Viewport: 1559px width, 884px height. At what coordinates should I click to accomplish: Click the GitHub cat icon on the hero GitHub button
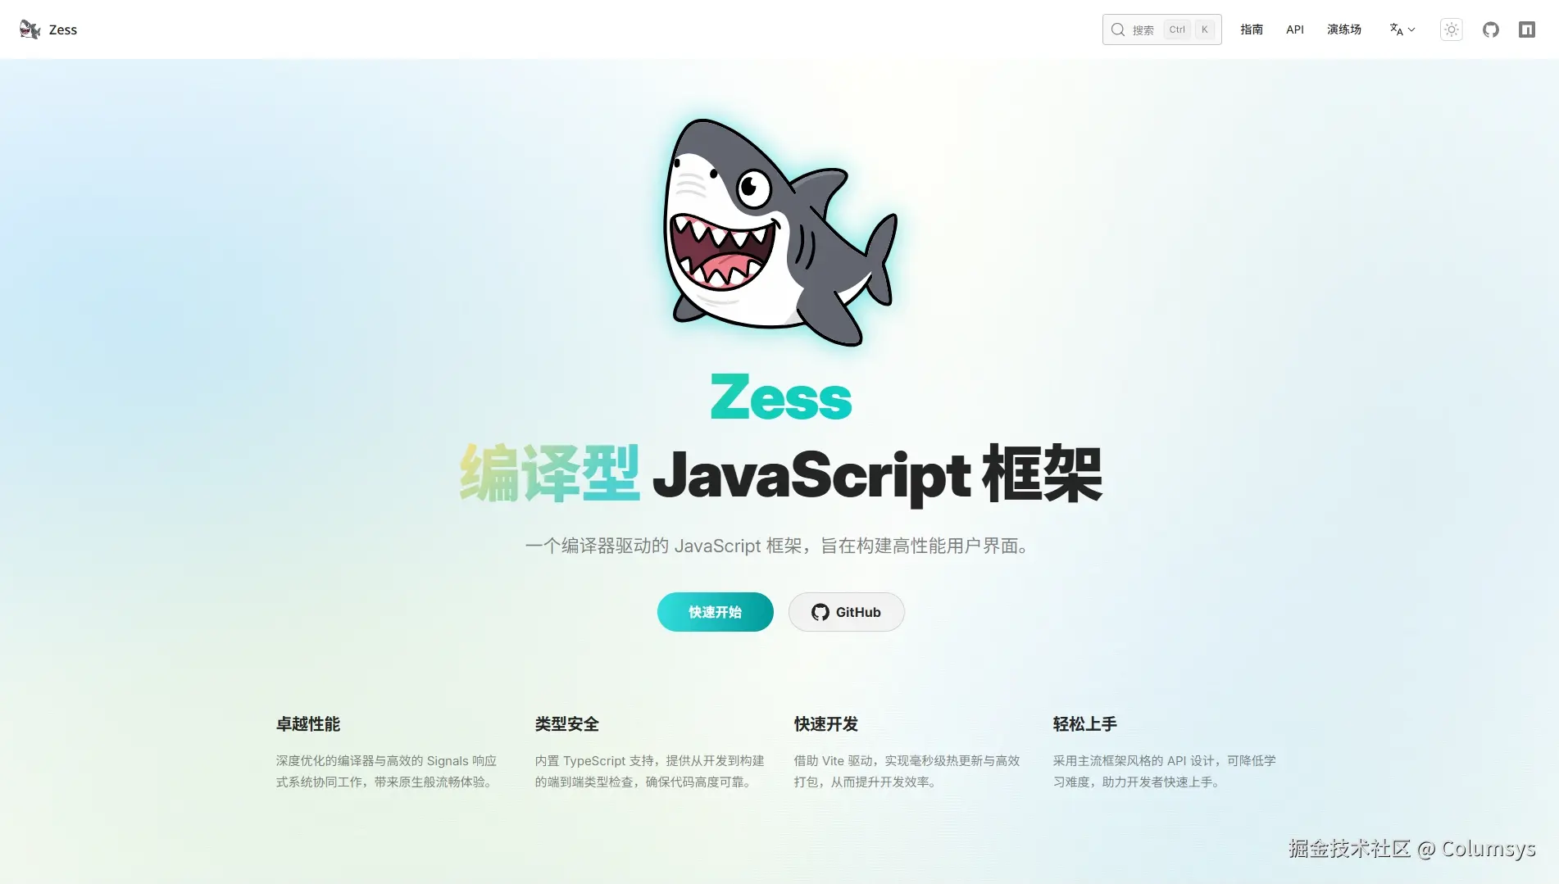tap(820, 611)
